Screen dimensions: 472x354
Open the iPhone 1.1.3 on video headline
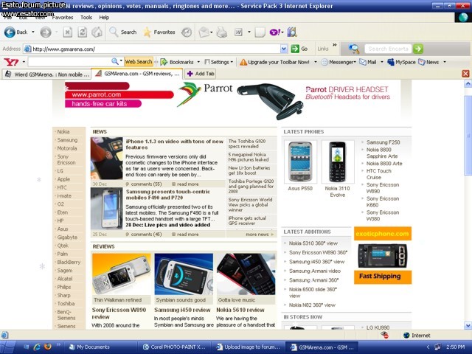pyautogui.click(x=174, y=145)
